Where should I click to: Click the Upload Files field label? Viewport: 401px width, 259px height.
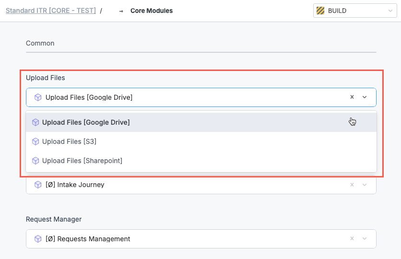tap(46, 78)
